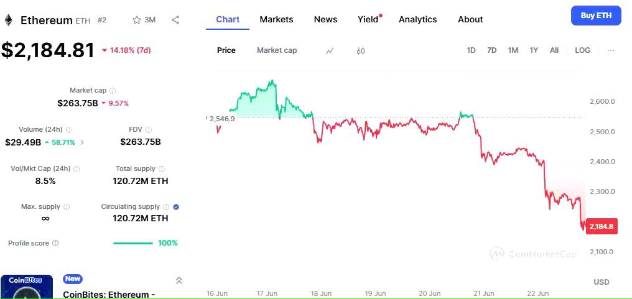Switch to line chart view icon
The image size is (632, 299).
click(330, 50)
